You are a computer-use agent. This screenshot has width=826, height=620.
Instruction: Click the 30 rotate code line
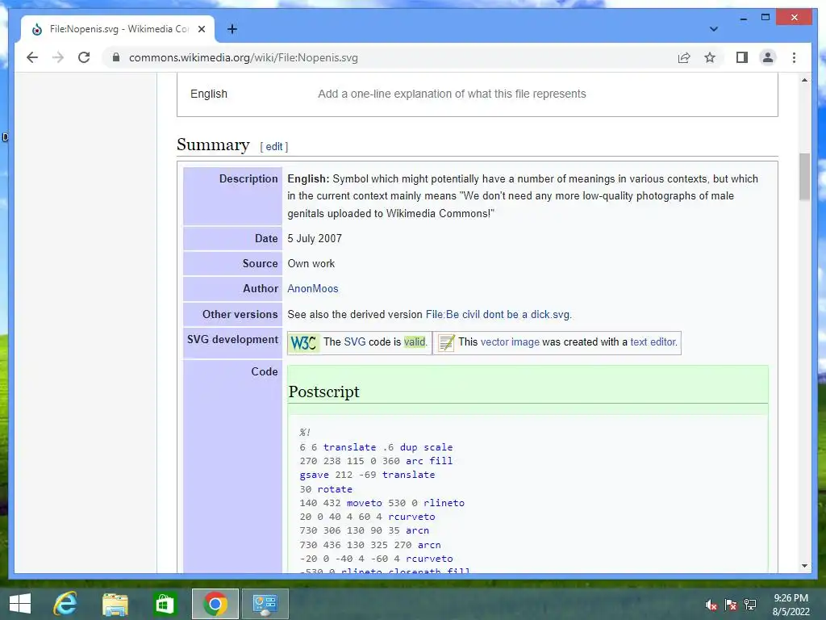(x=326, y=489)
